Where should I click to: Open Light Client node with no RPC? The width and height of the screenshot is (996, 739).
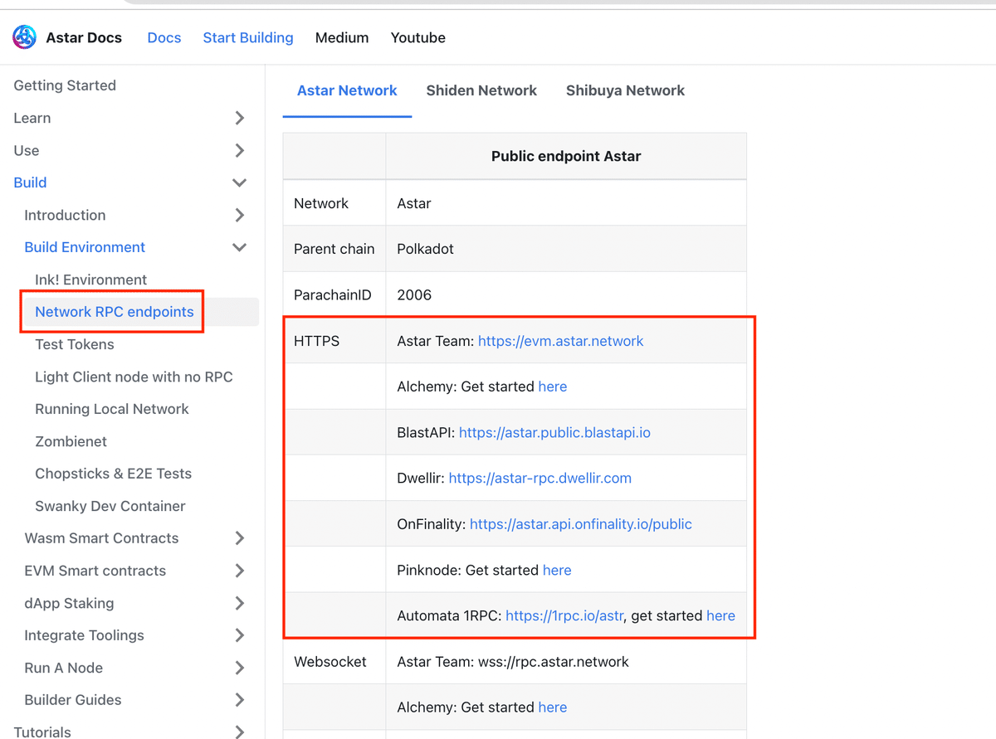(134, 377)
